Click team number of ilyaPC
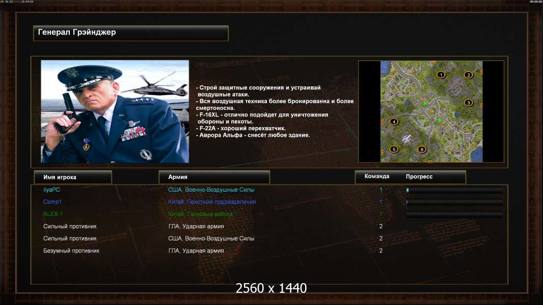Viewport: 543px width, 305px height. pos(381,190)
